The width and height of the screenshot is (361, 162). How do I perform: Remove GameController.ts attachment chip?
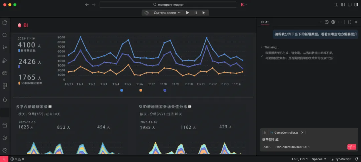coord(302,133)
